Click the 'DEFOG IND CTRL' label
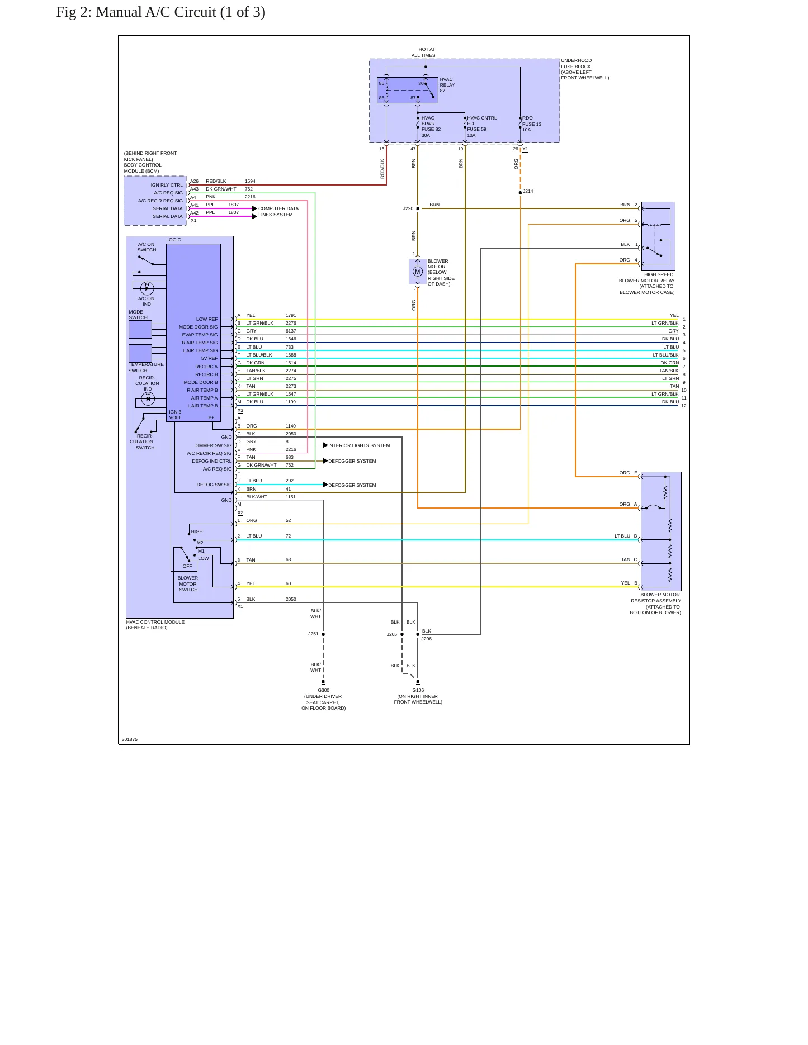This screenshot has width=808, height=1045. click(211, 461)
